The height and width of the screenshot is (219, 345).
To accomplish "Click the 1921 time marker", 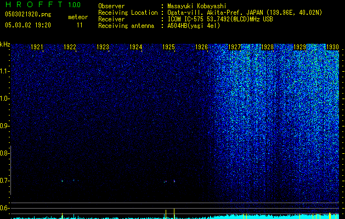I will [37, 47].
